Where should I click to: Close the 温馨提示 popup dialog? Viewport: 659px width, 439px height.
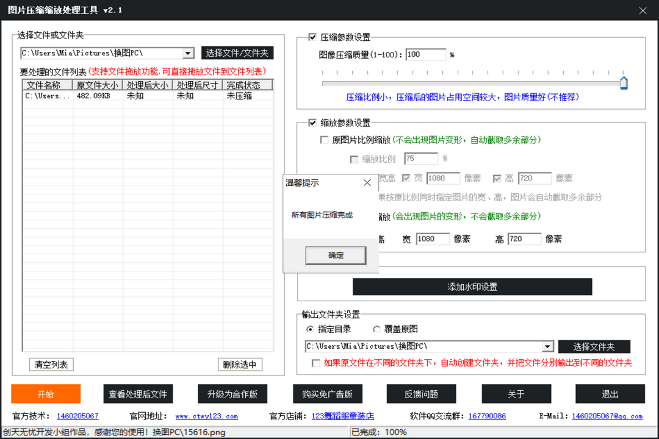(367, 182)
